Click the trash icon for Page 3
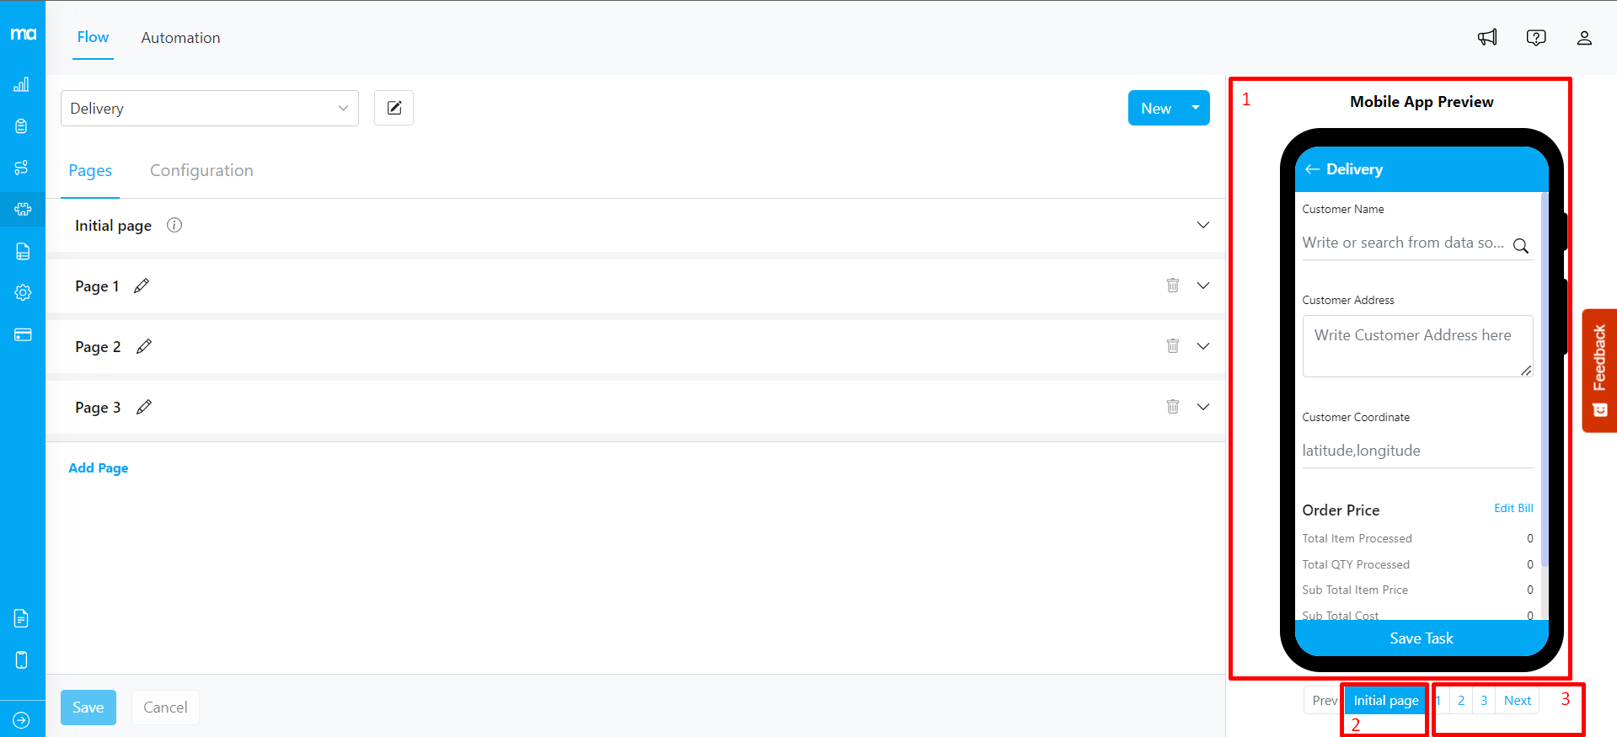This screenshot has height=737, width=1617. pyautogui.click(x=1172, y=406)
